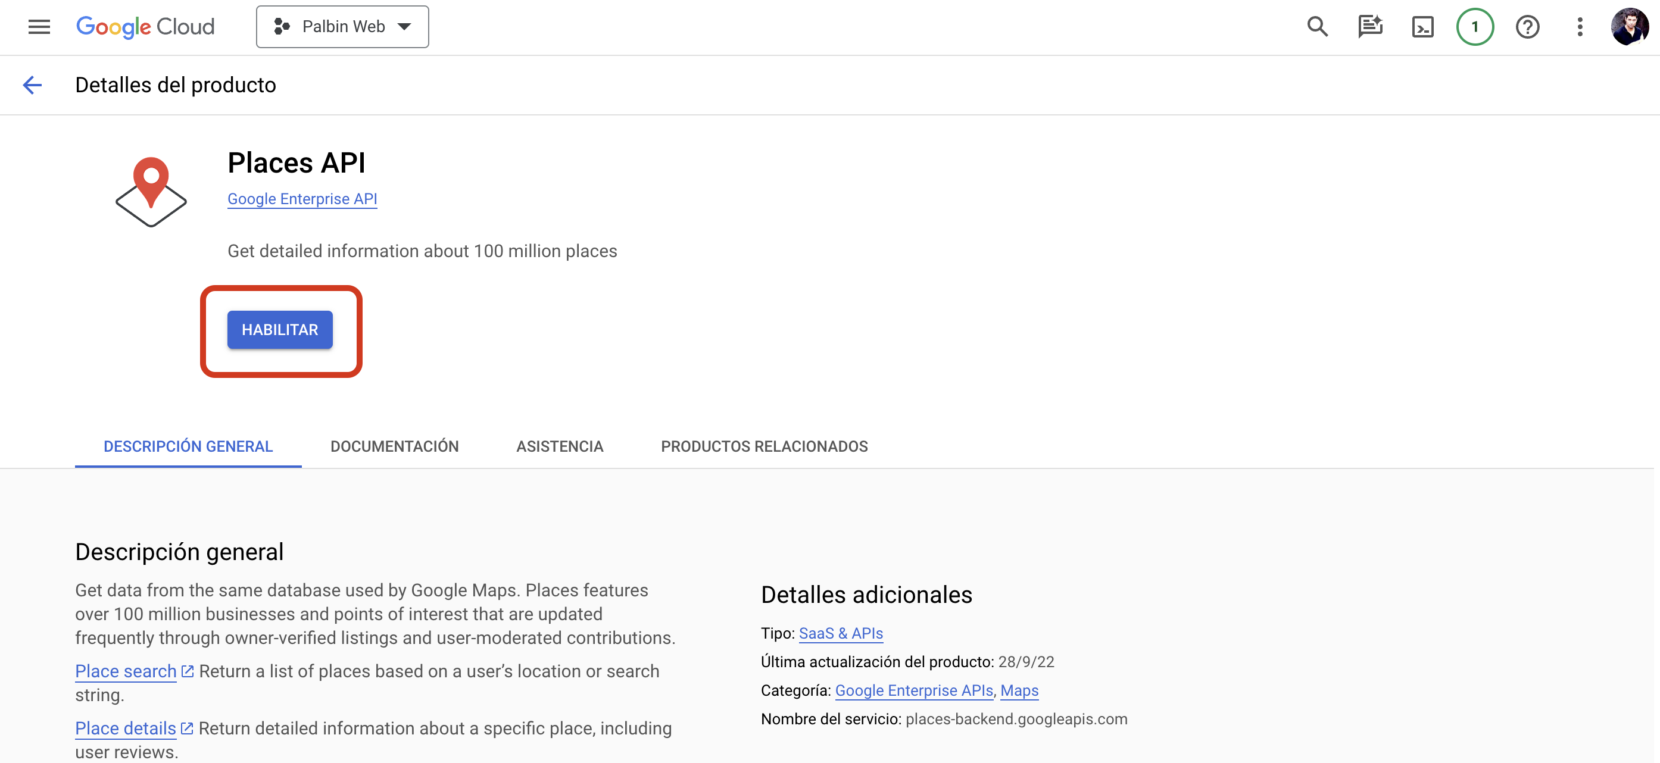Viewport: 1660px width, 763px height.
Task: Click the Places API map pin logo
Action: click(x=151, y=192)
